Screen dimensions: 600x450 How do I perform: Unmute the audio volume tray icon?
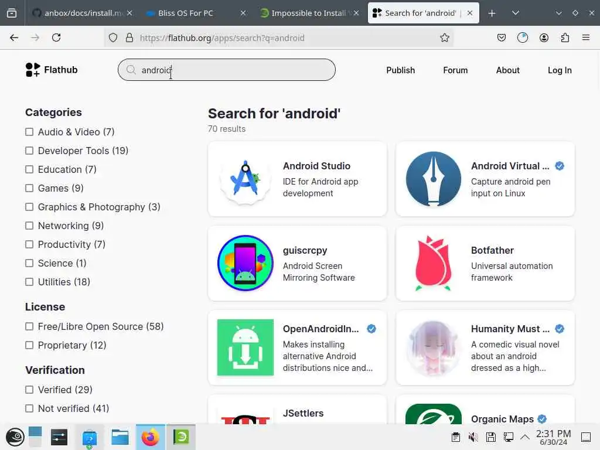pos(473,437)
